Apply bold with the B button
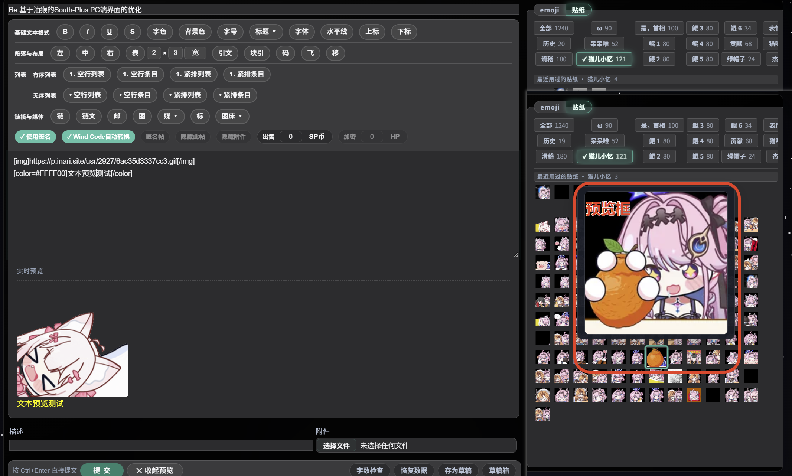 (x=65, y=32)
